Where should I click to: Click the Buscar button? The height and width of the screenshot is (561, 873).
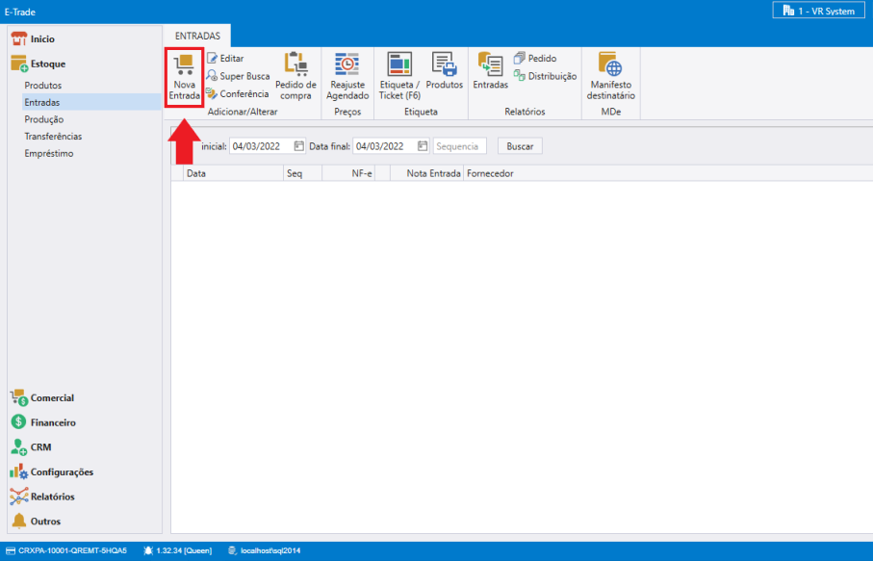520,146
